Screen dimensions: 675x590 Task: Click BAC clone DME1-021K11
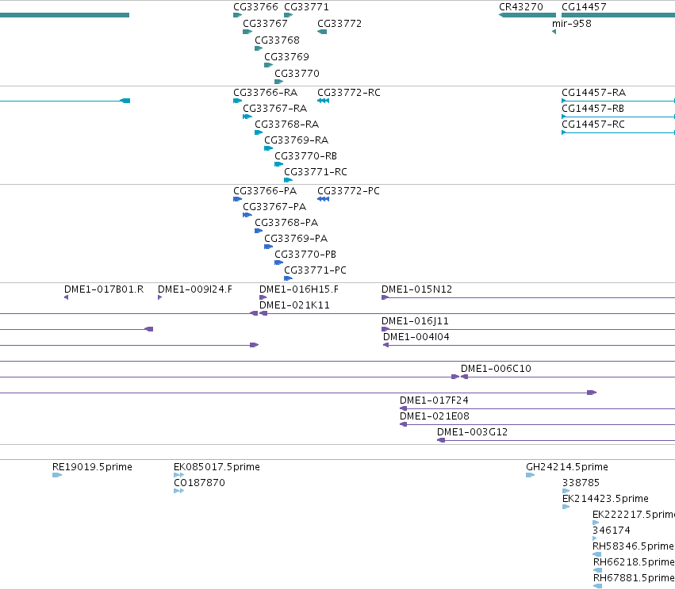[294, 305]
